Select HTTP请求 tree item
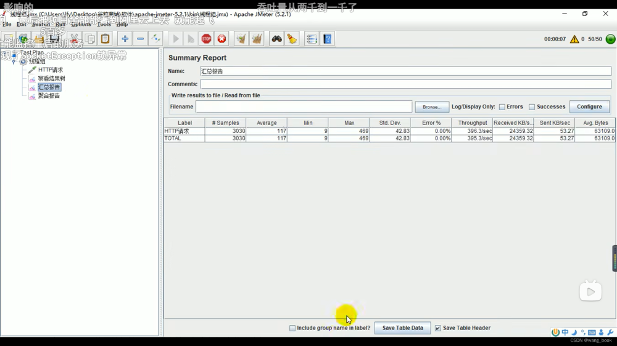The width and height of the screenshot is (617, 346). [51, 70]
